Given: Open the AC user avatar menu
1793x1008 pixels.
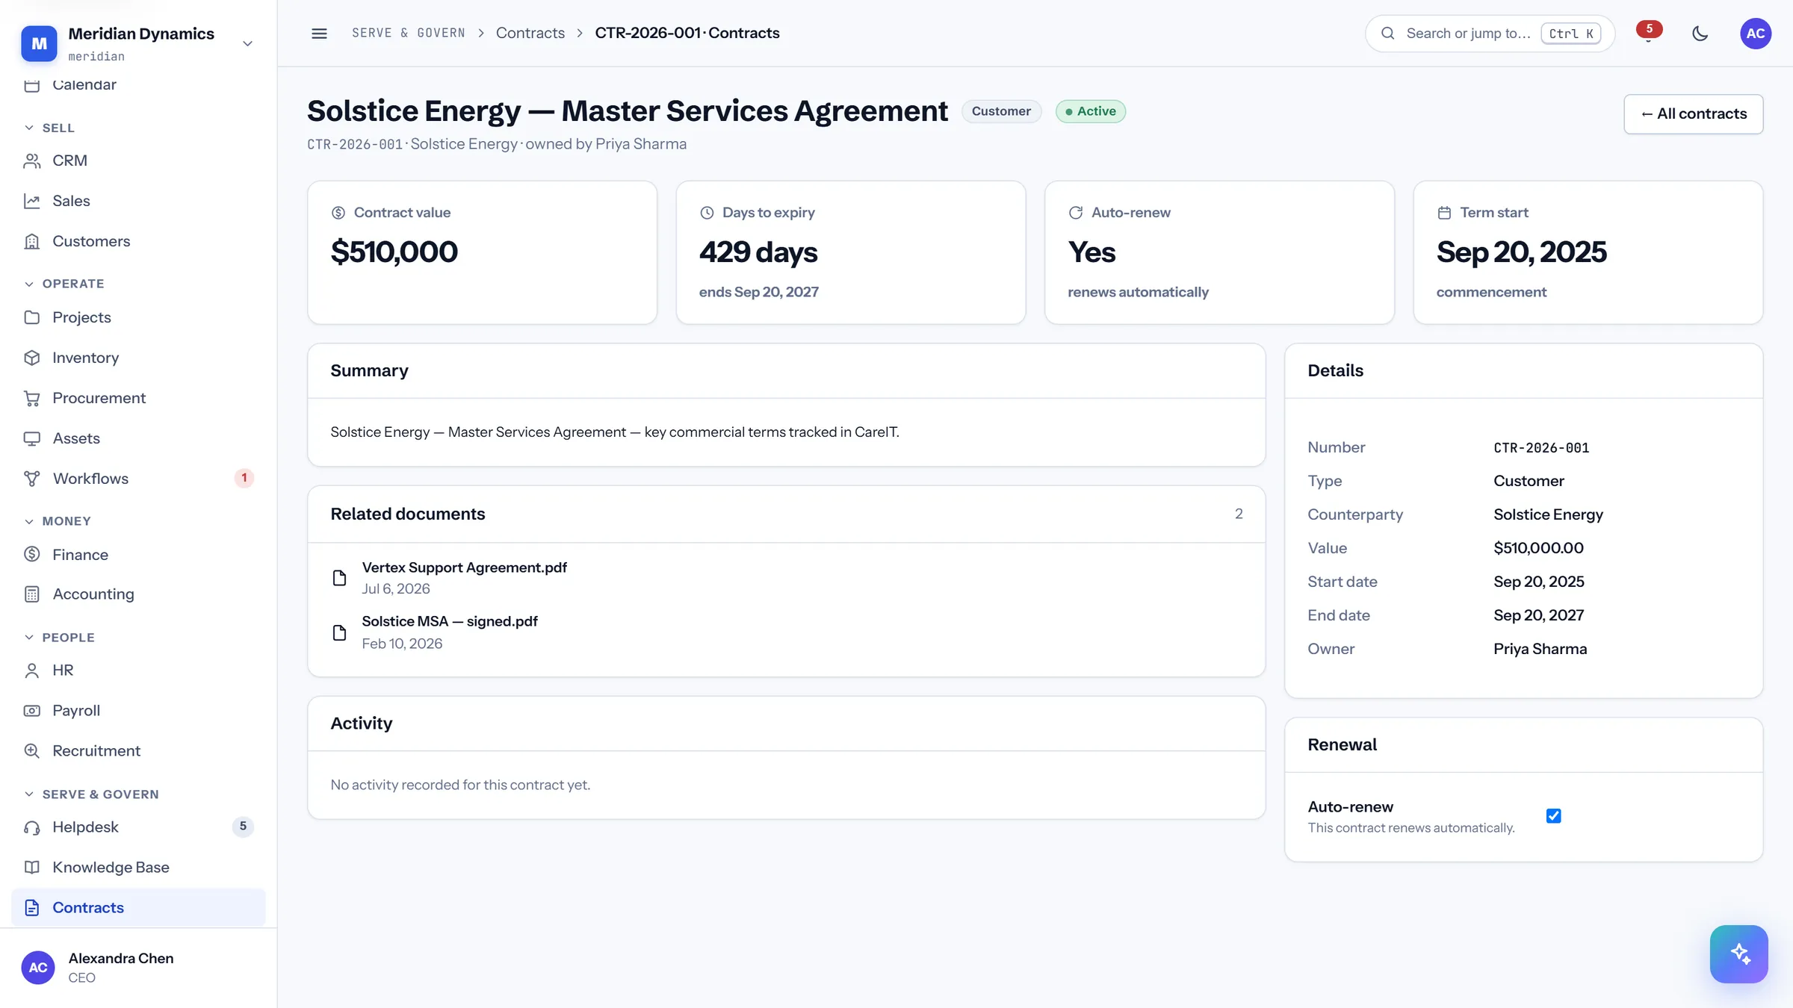Looking at the screenshot, I should click(x=1756, y=33).
